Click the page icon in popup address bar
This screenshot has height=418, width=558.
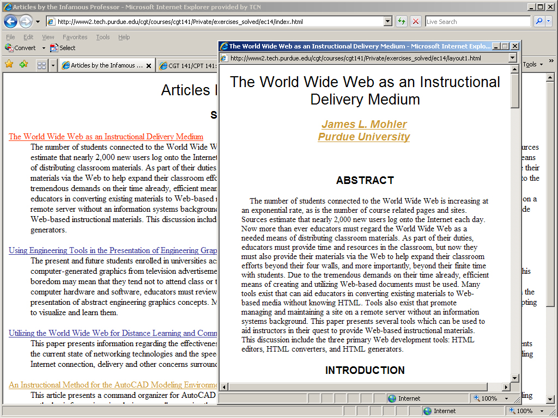224,58
